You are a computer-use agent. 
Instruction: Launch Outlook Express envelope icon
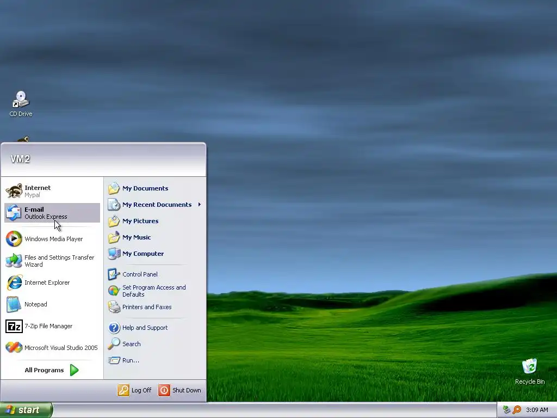[x=14, y=213]
